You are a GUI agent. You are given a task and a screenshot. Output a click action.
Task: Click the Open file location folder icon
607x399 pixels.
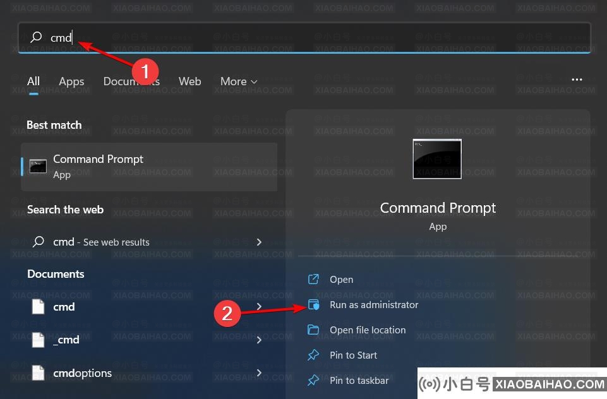coord(313,330)
